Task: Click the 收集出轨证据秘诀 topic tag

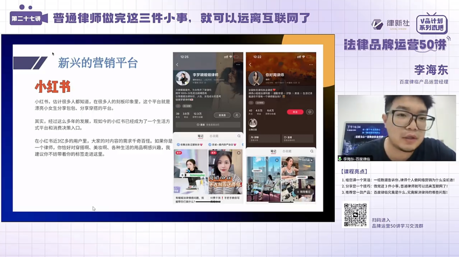Action: coord(190,144)
